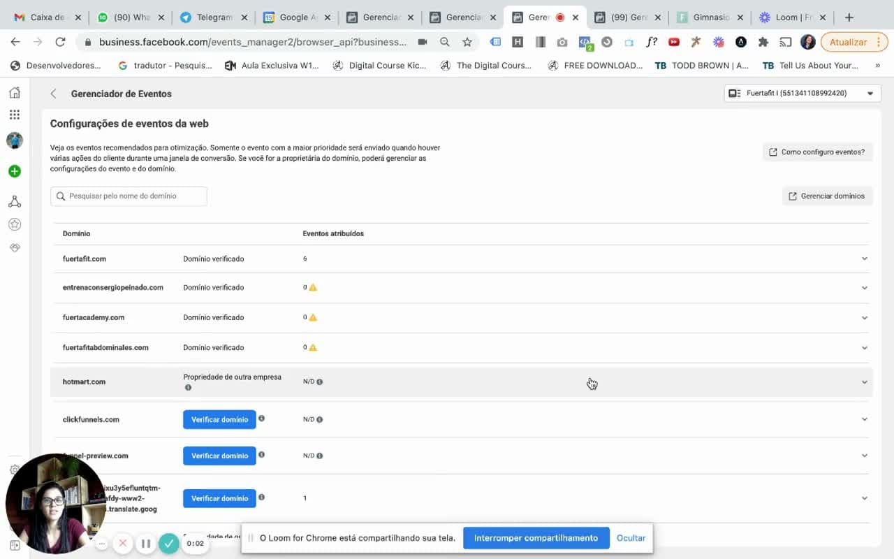Click the page zoom magnifier icon
Screen dimensions: 894x559
[x=445, y=42]
